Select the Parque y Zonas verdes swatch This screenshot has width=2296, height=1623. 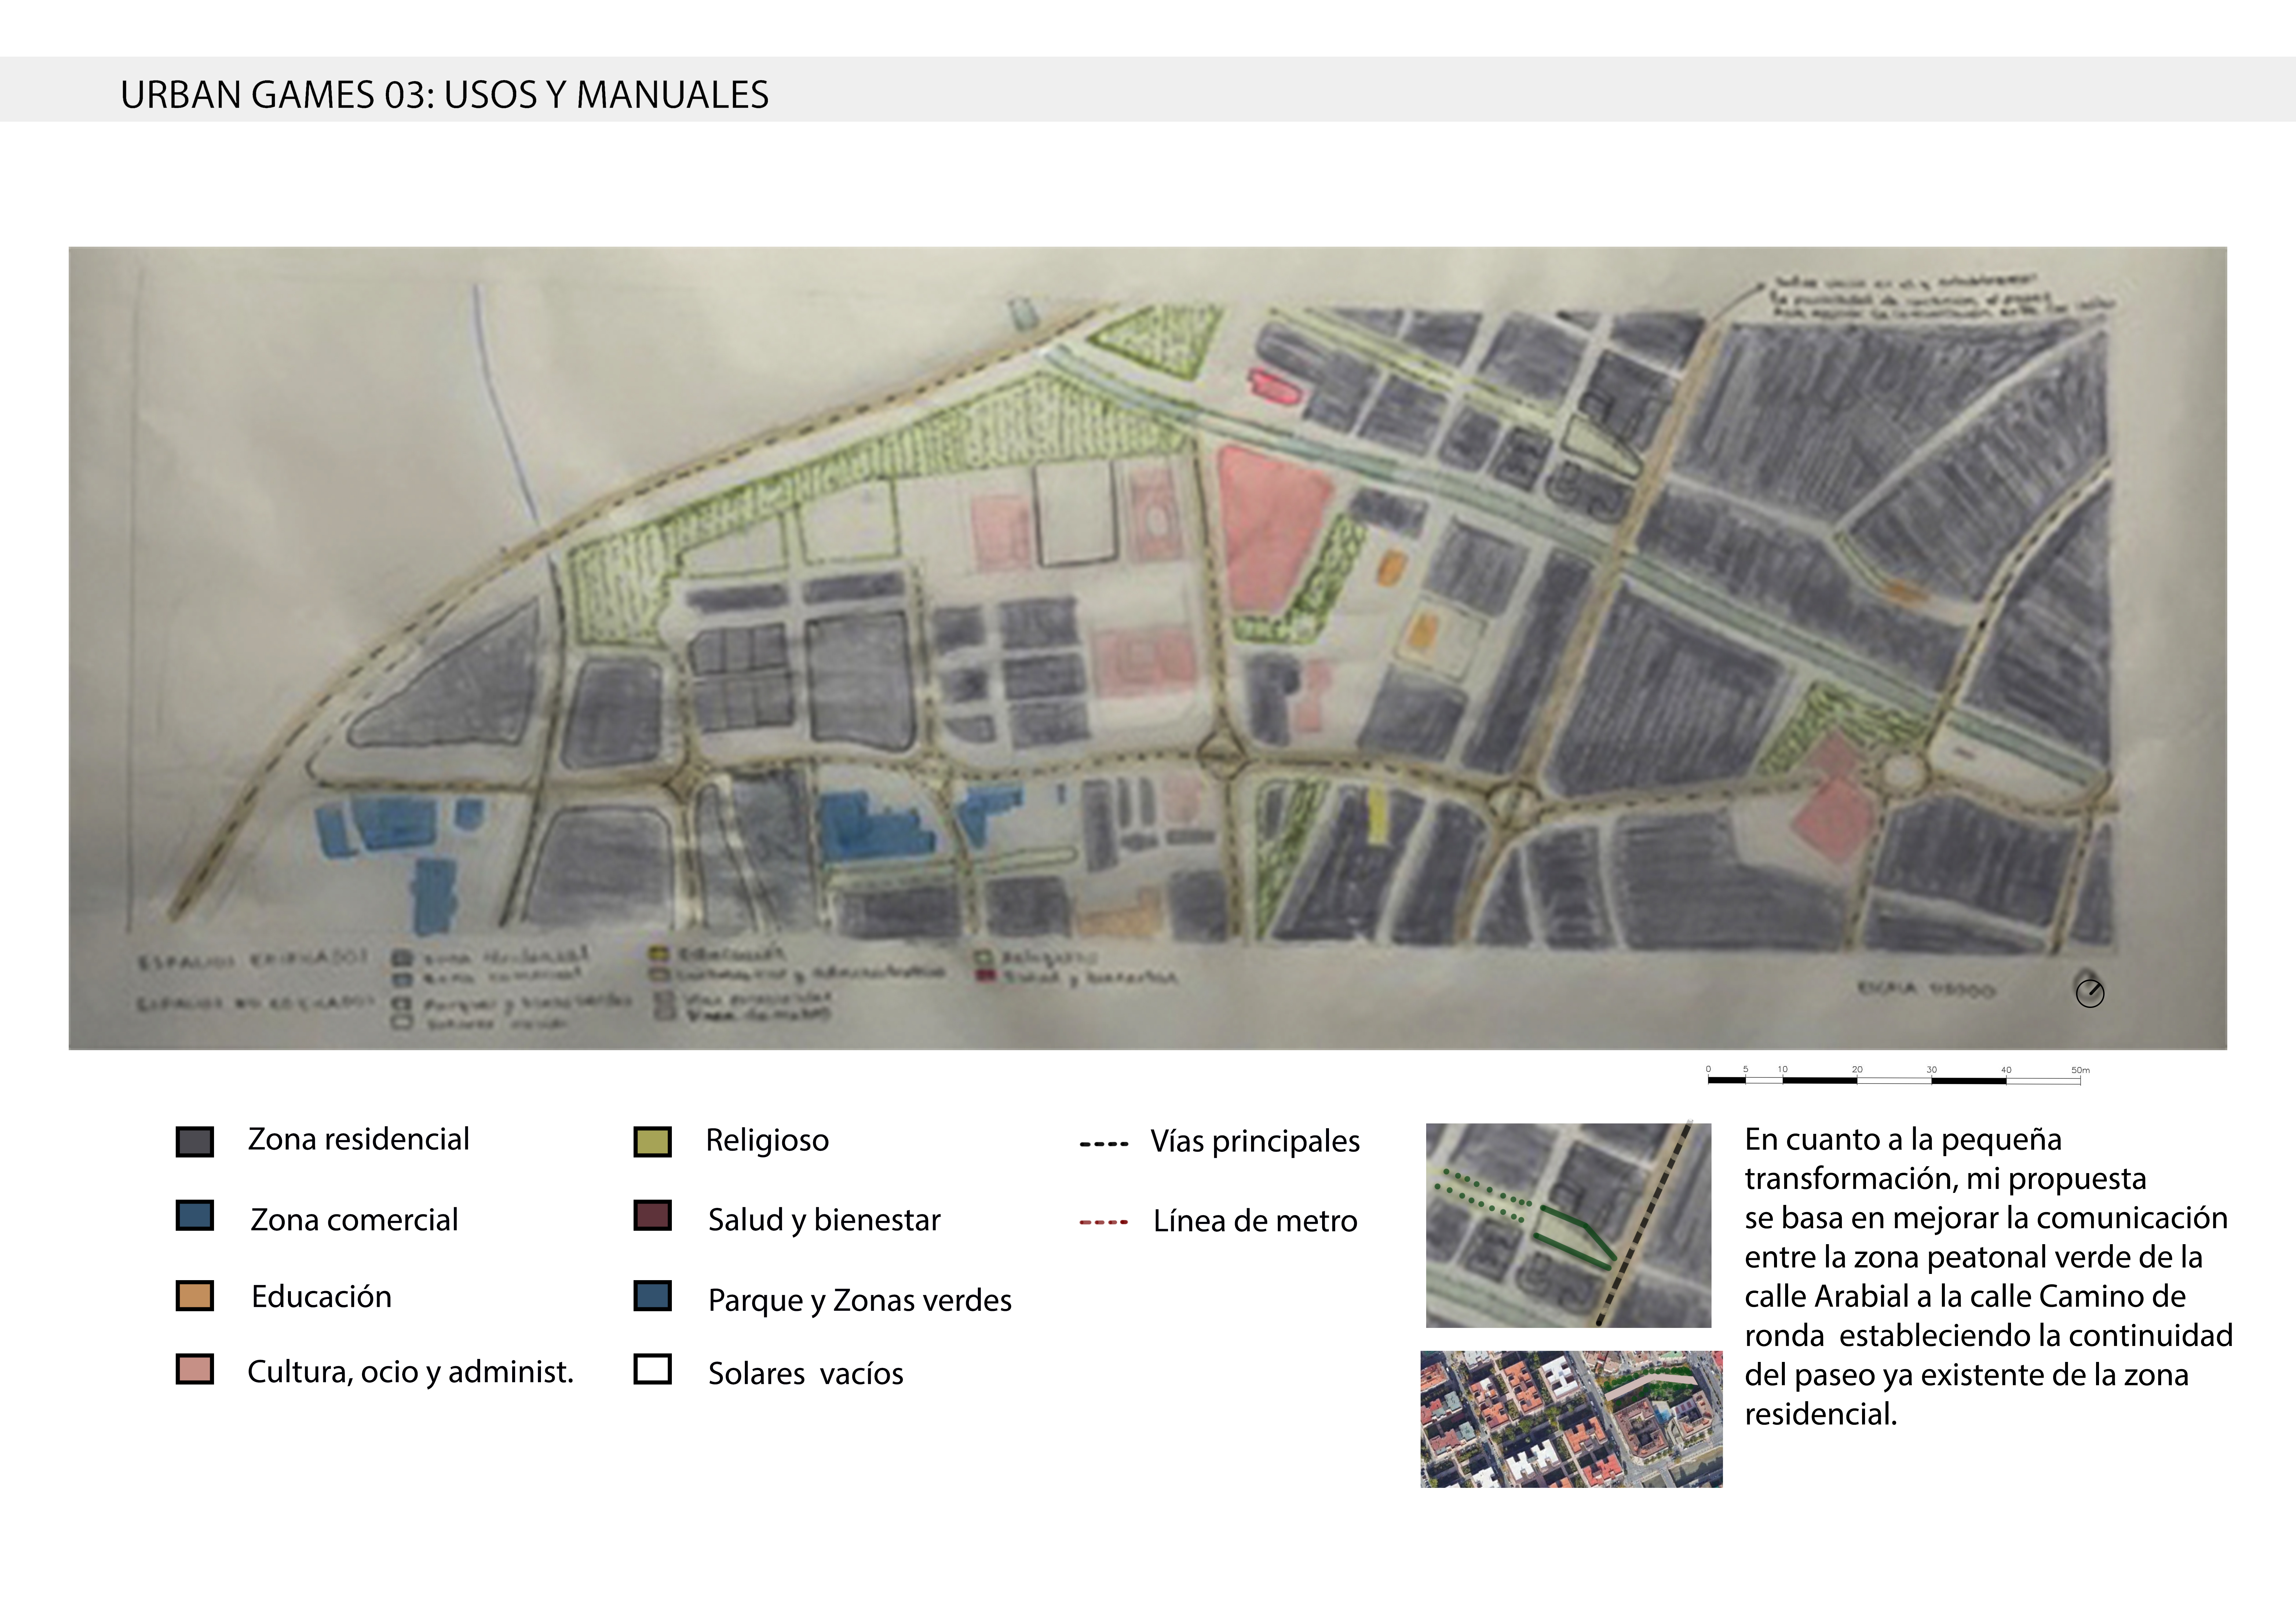point(652,1296)
